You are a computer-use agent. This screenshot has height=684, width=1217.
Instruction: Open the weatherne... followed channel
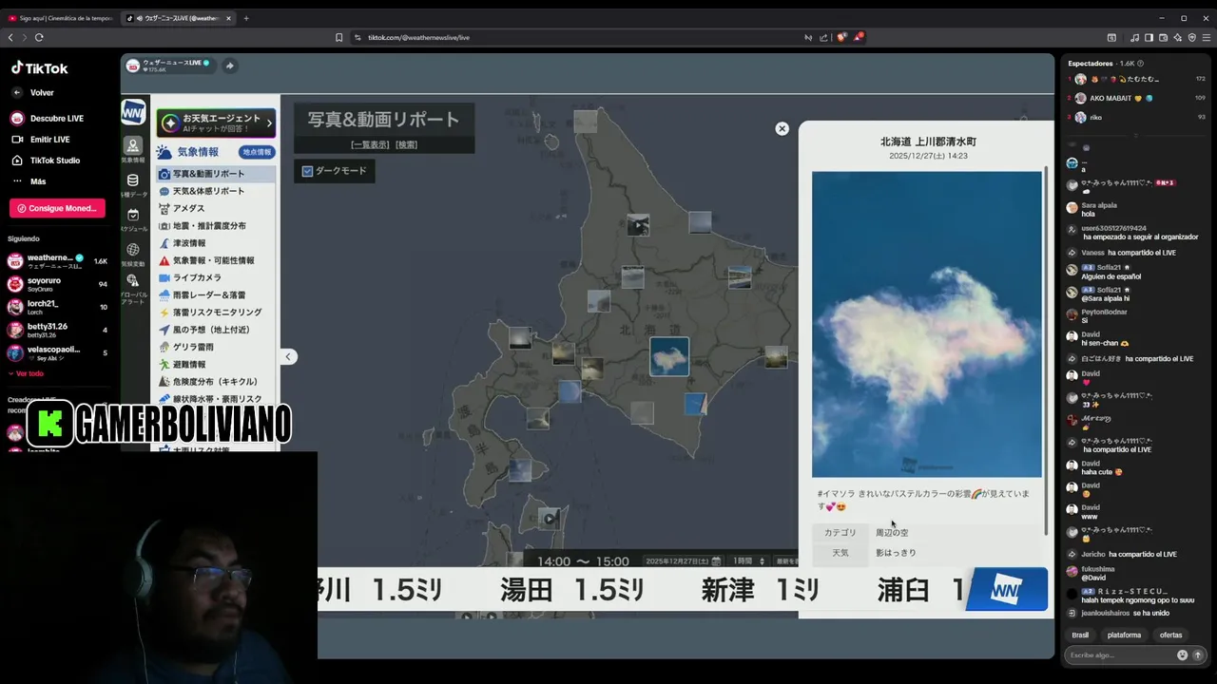point(57,261)
